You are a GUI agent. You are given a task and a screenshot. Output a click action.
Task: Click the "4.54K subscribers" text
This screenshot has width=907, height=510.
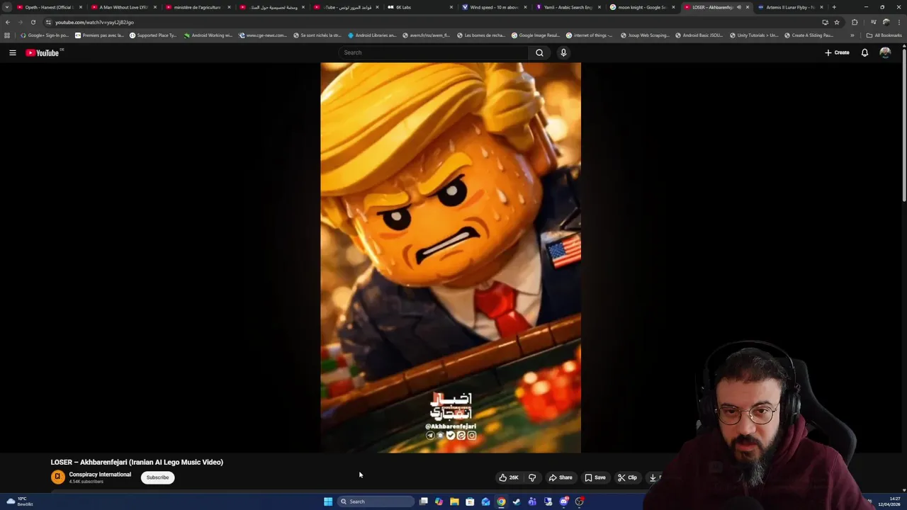(86, 482)
